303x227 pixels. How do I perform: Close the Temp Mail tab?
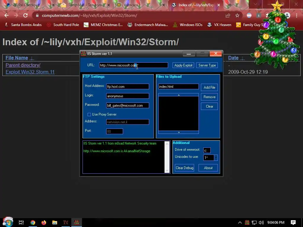109,5
